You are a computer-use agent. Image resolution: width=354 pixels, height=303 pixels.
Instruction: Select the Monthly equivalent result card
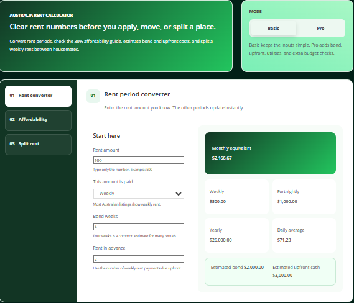pos(270,153)
